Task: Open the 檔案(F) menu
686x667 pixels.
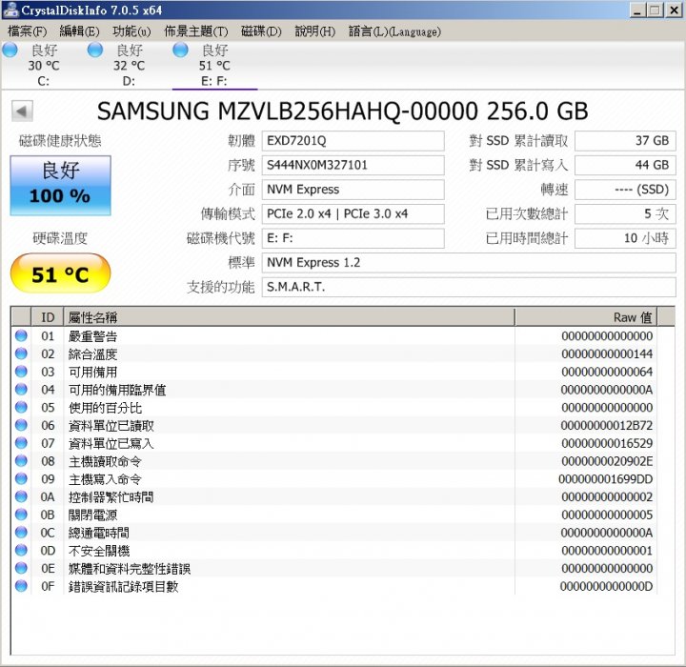Action: (x=27, y=31)
